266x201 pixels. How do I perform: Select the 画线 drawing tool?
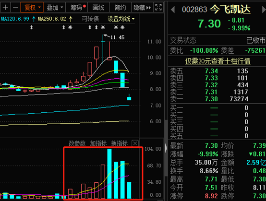(x=98, y=8)
